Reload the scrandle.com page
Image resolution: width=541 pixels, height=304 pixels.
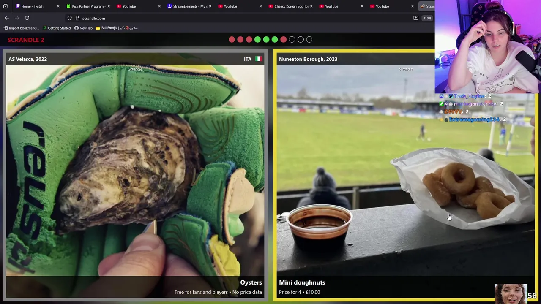pos(27,18)
